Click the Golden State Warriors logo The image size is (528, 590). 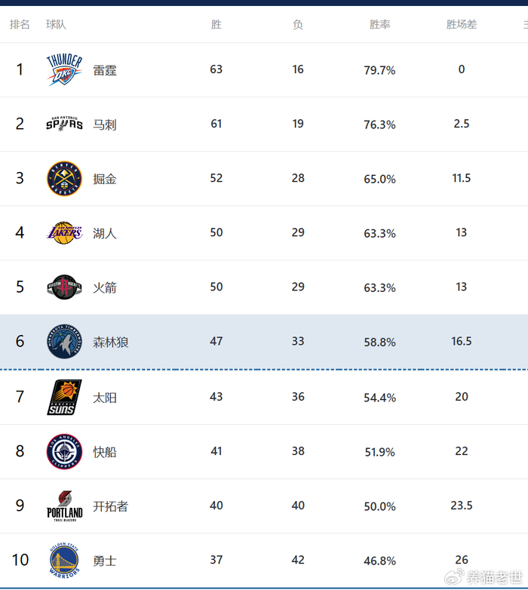pyautogui.click(x=64, y=561)
